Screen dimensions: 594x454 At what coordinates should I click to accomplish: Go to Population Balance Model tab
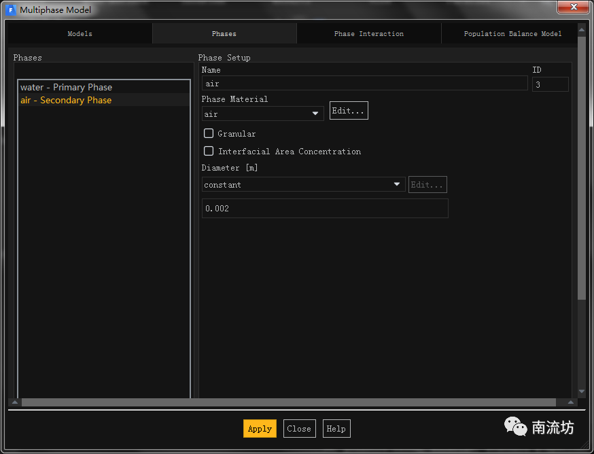click(x=512, y=34)
